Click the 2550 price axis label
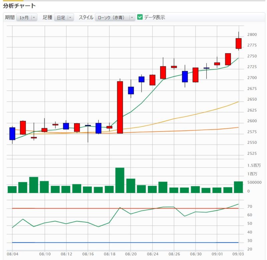The image size is (267, 260). click(x=252, y=143)
